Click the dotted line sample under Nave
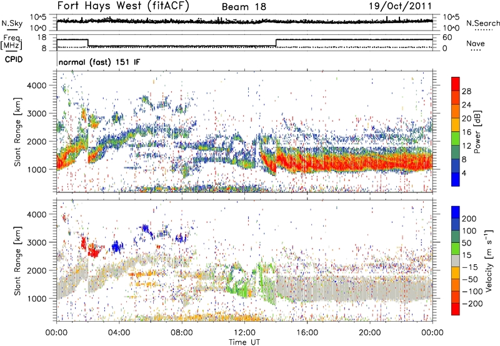 tap(476, 51)
